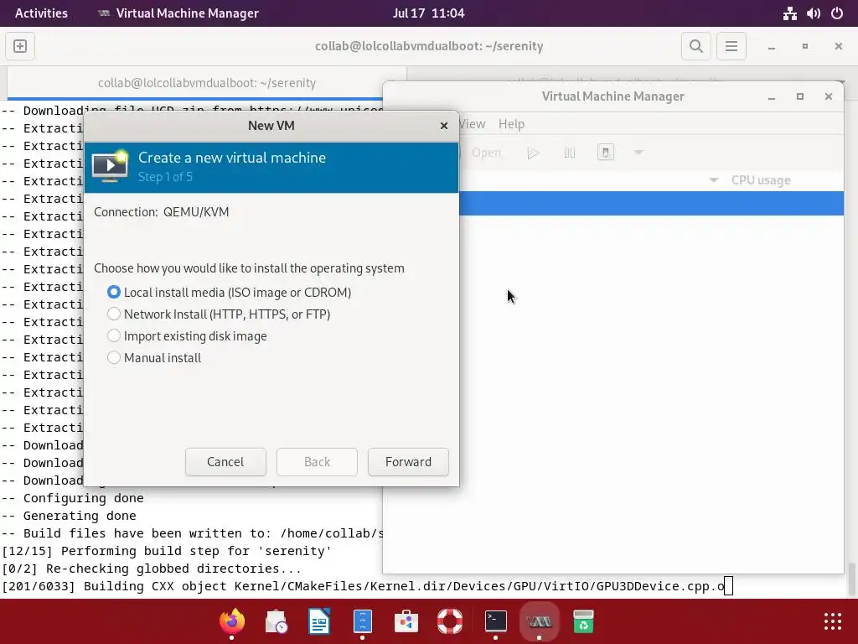Open the mail/calendar app in dock
This screenshot has height=644, width=858.
point(276,621)
